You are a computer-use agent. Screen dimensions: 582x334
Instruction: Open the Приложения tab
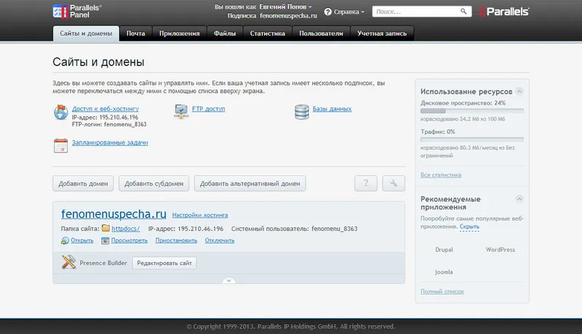[x=179, y=33]
